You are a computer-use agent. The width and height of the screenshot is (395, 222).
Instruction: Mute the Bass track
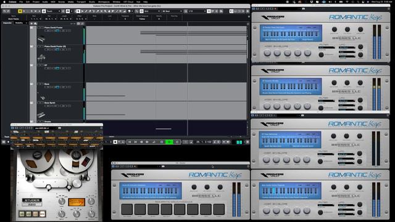point(39,84)
